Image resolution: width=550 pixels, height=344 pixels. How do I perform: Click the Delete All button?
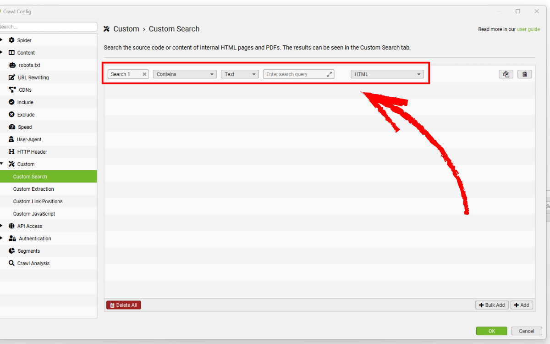click(x=124, y=305)
